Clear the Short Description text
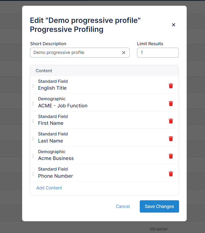Image resolution: width=205 pixels, height=233 pixels. [x=124, y=53]
